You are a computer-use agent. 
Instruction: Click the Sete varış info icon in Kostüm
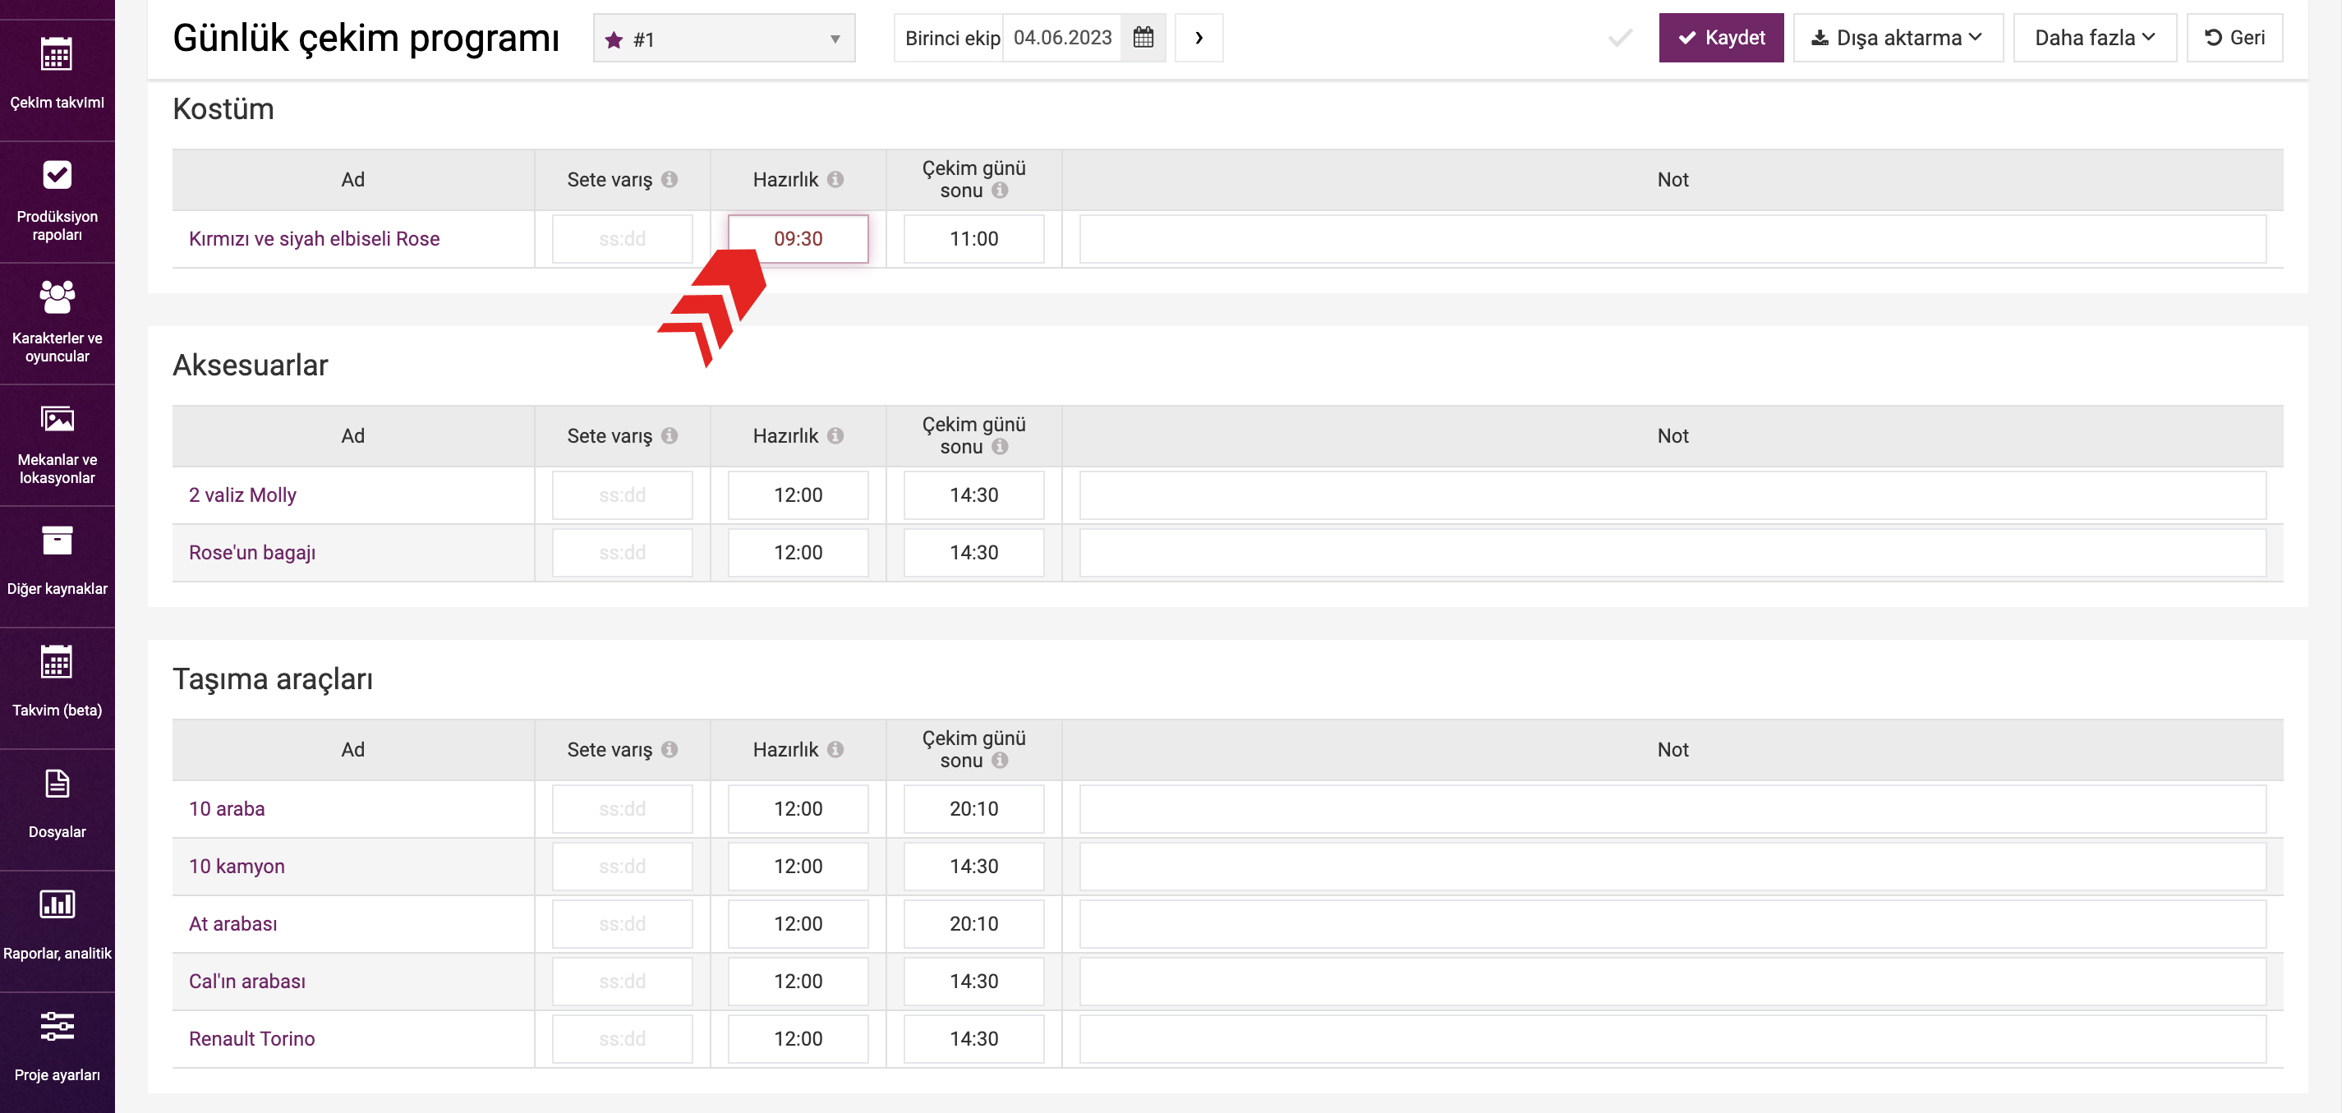[669, 179]
